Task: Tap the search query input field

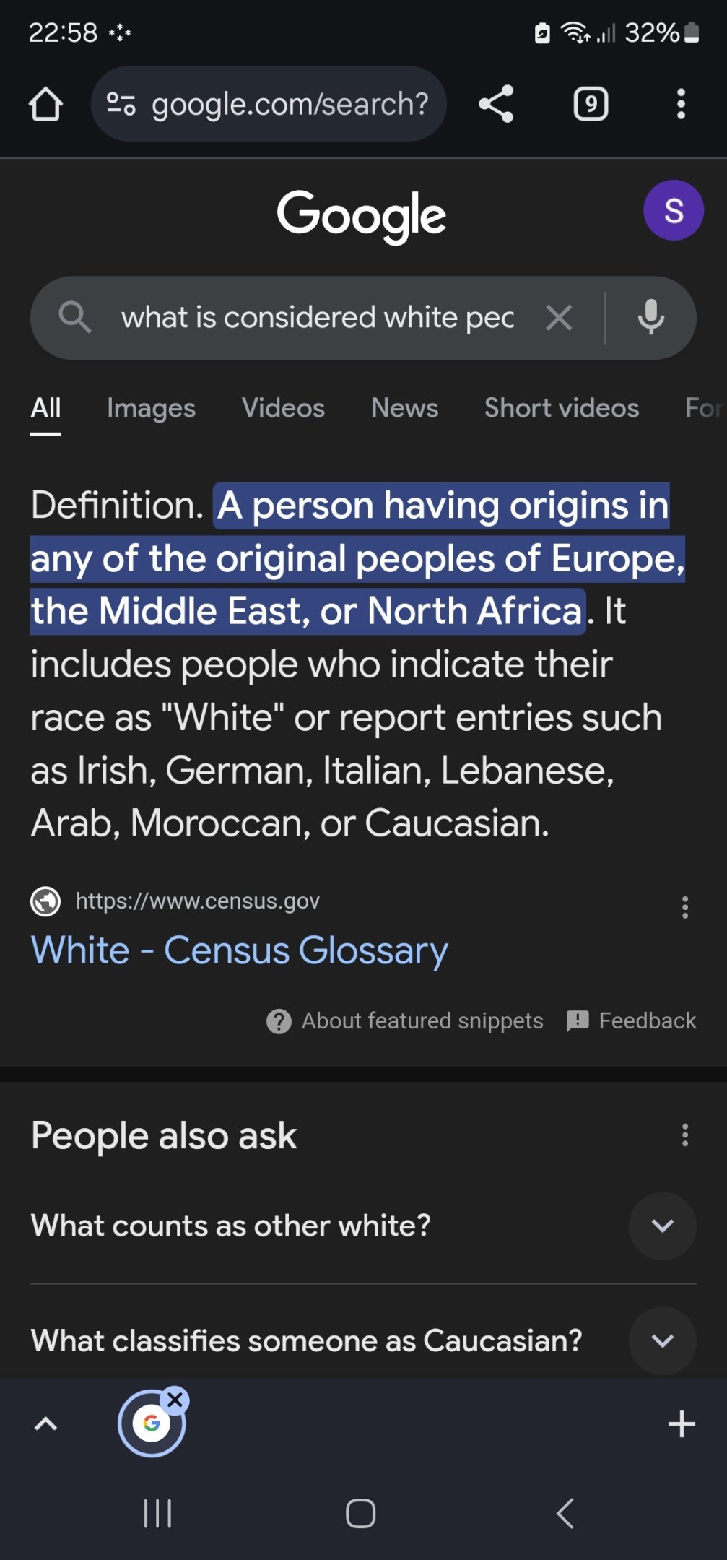Action: (x=318, y=317)
